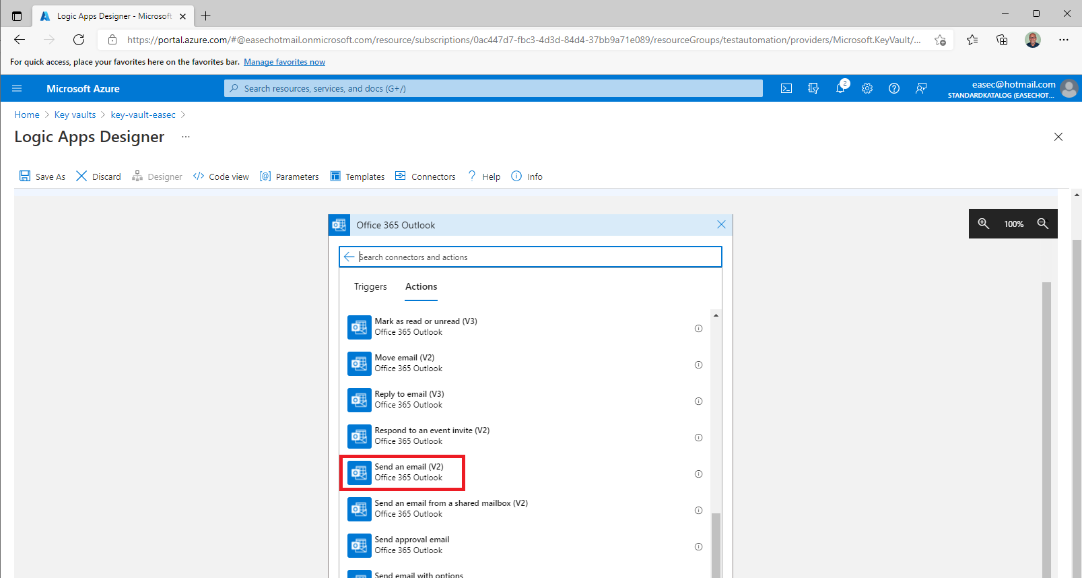Click the Manage favorites now link
The height and width of the screenshot is (578, 1082).
tap(284, 62)
